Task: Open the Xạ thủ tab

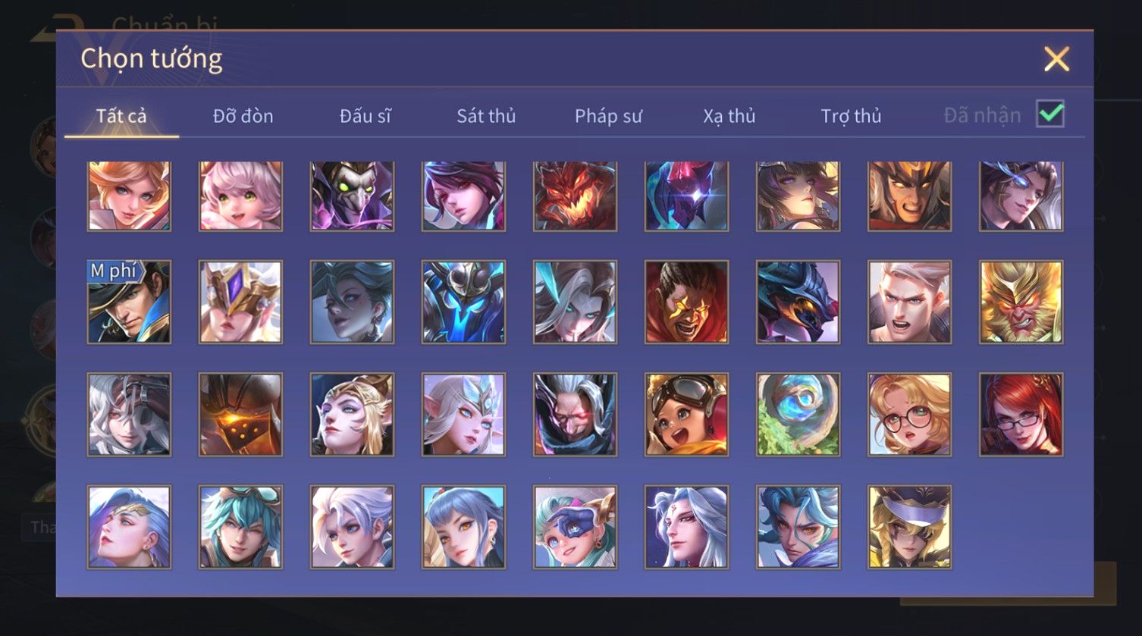Action: pyautogui.click(x=729, y=116)
